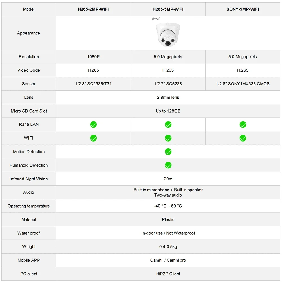This screenshot has width=282, height=282.
Task: Click the SONY-5MP-WIFI model header
Action: (243, 9)
